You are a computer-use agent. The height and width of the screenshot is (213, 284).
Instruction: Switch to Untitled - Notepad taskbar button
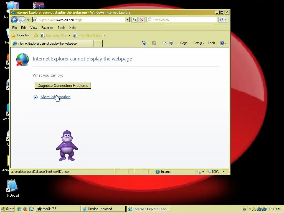tap(103, 209)
